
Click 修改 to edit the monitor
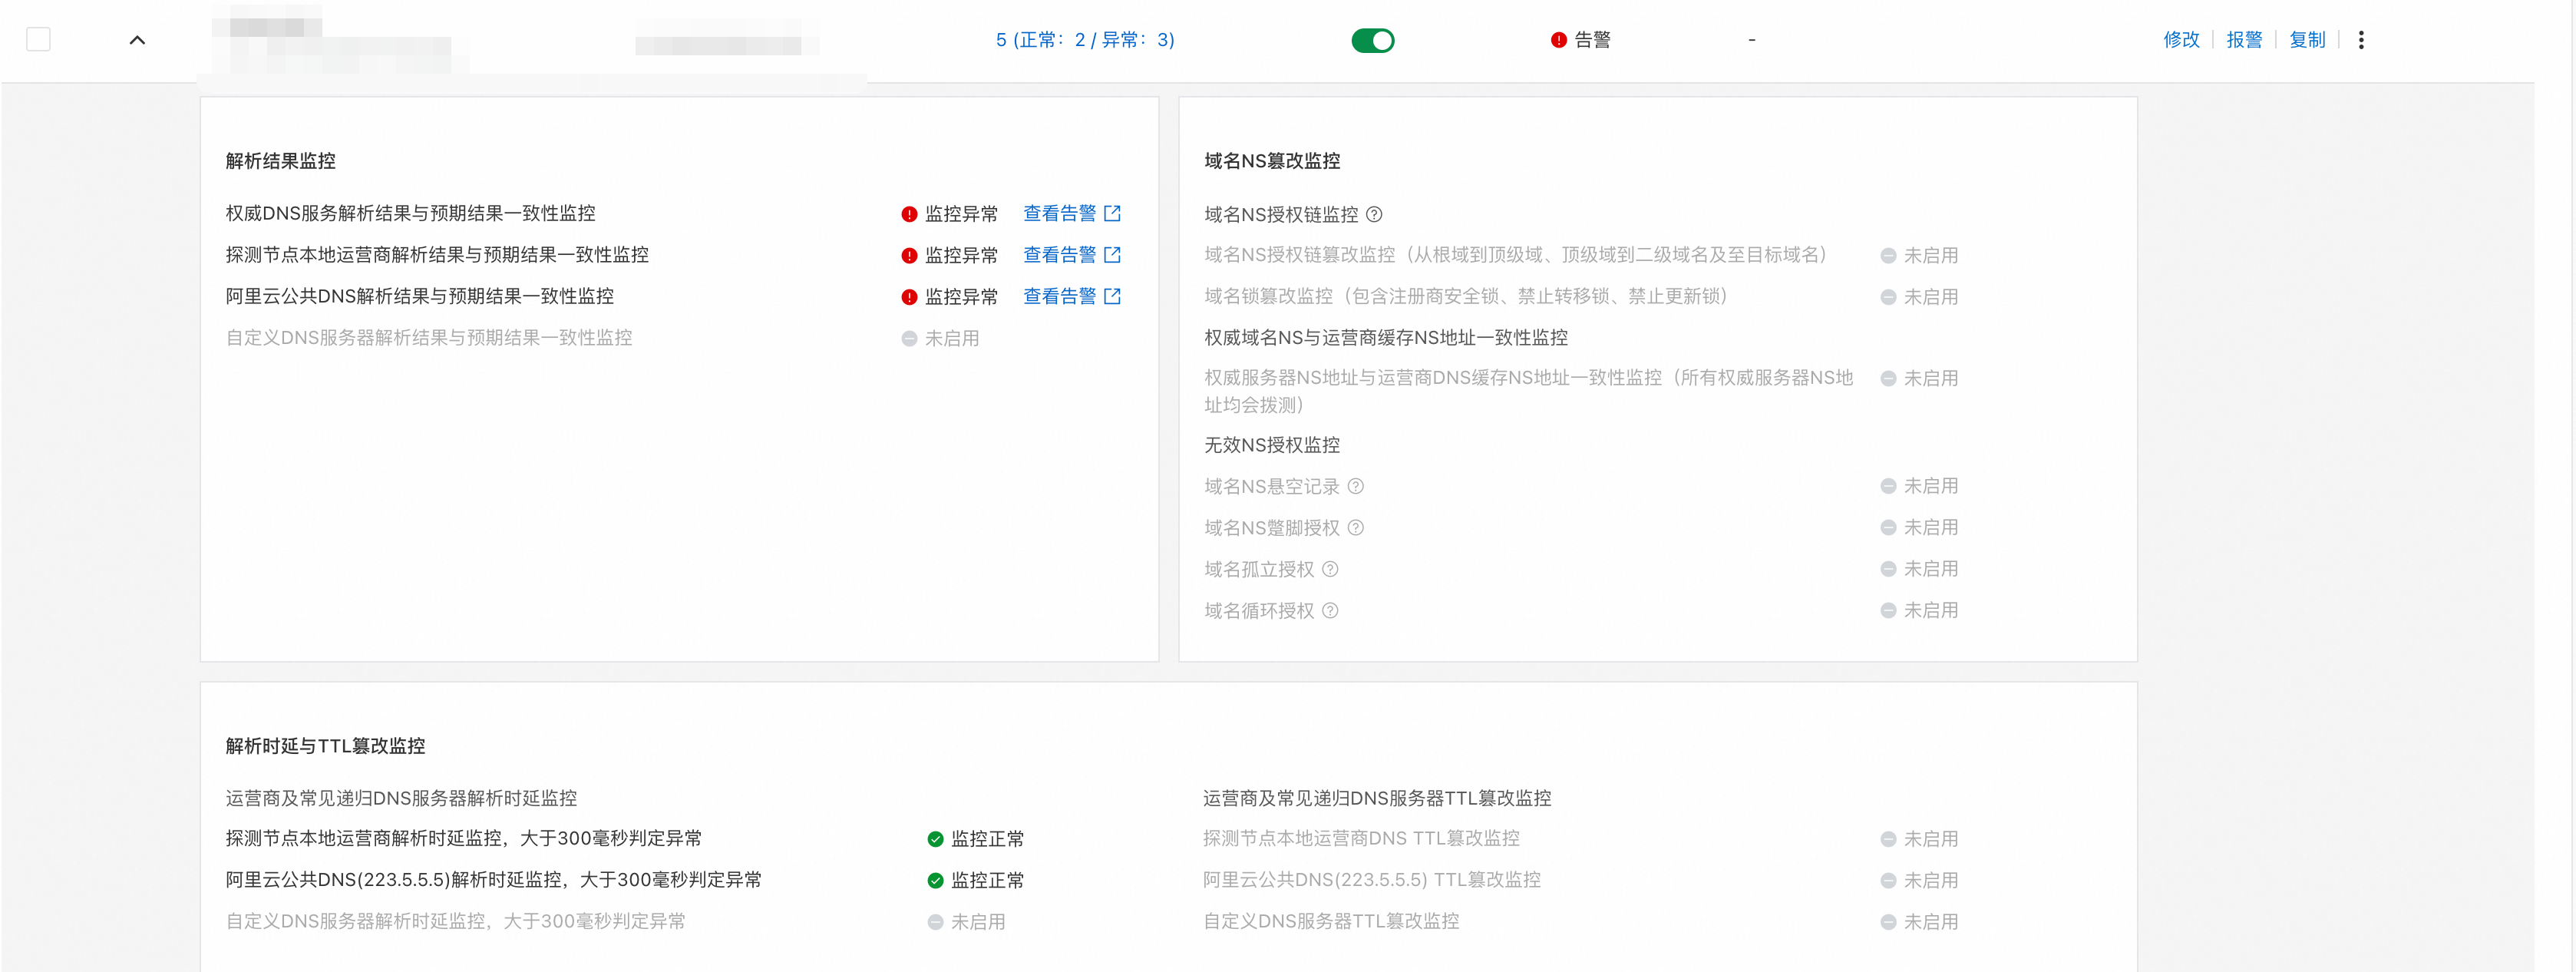[2181, 40]
